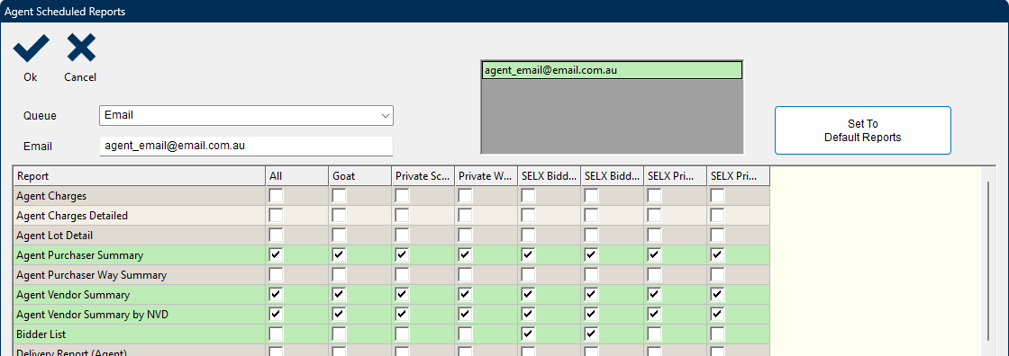Screen dimensions: 1009x356
Task: Select the Bidder List row label
Action: coord(41,334)
